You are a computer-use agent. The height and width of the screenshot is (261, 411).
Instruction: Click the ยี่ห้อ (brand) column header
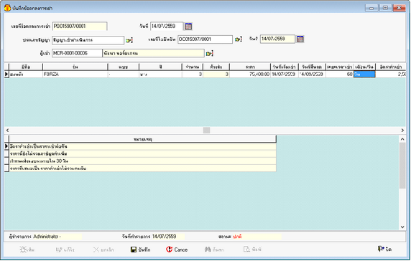click(26, 67)
